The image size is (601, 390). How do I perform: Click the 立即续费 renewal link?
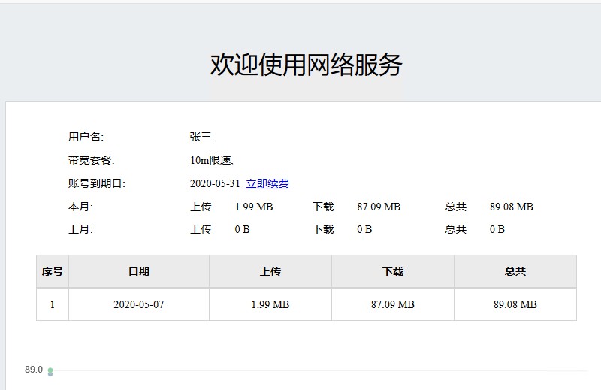point(267,183)
